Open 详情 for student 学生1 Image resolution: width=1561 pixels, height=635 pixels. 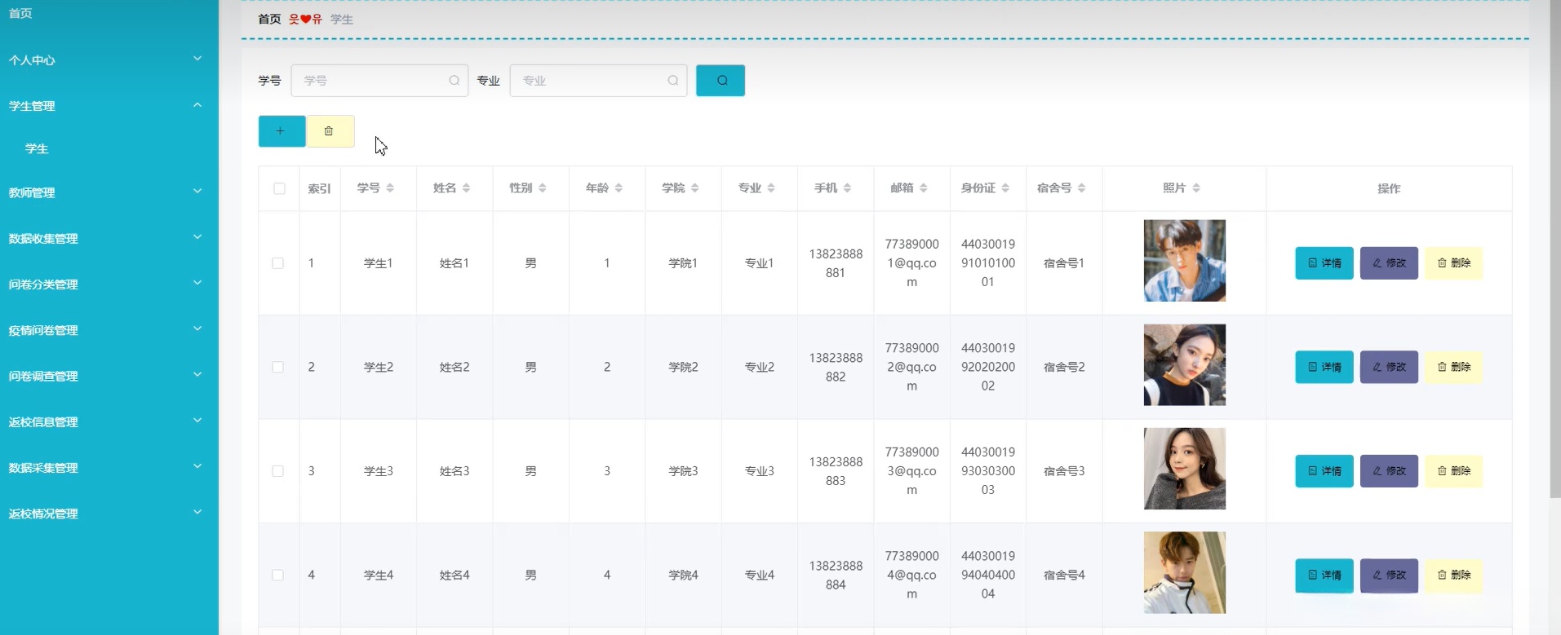[1324, 263]
